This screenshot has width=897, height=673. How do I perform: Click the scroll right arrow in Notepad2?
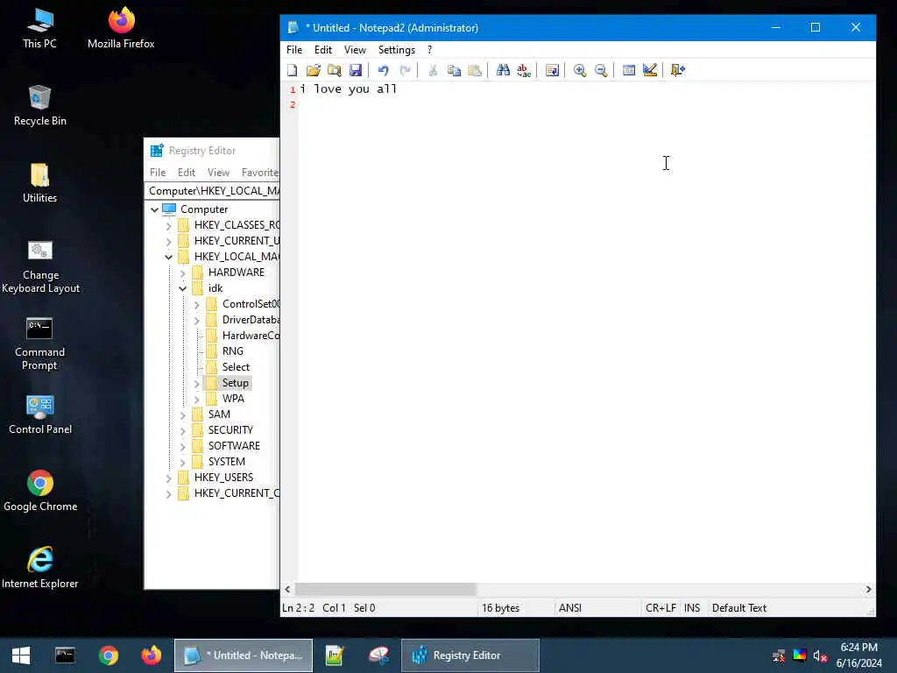pos(868,589)
